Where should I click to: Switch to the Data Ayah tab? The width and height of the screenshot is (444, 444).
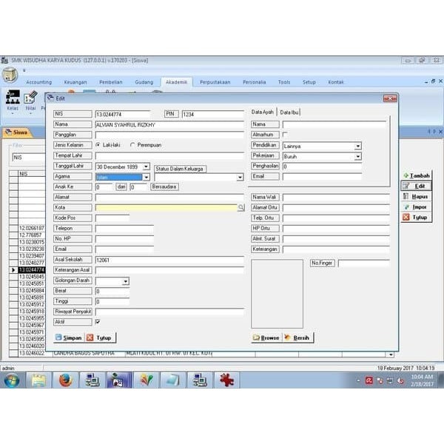(263, 112)
